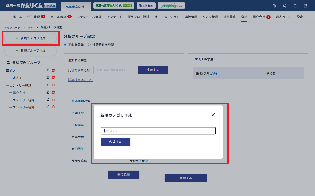The height and width of the screenshot is (196, 315).
Task: Click the カテゴリ名 input field
Action: (158, 131)
